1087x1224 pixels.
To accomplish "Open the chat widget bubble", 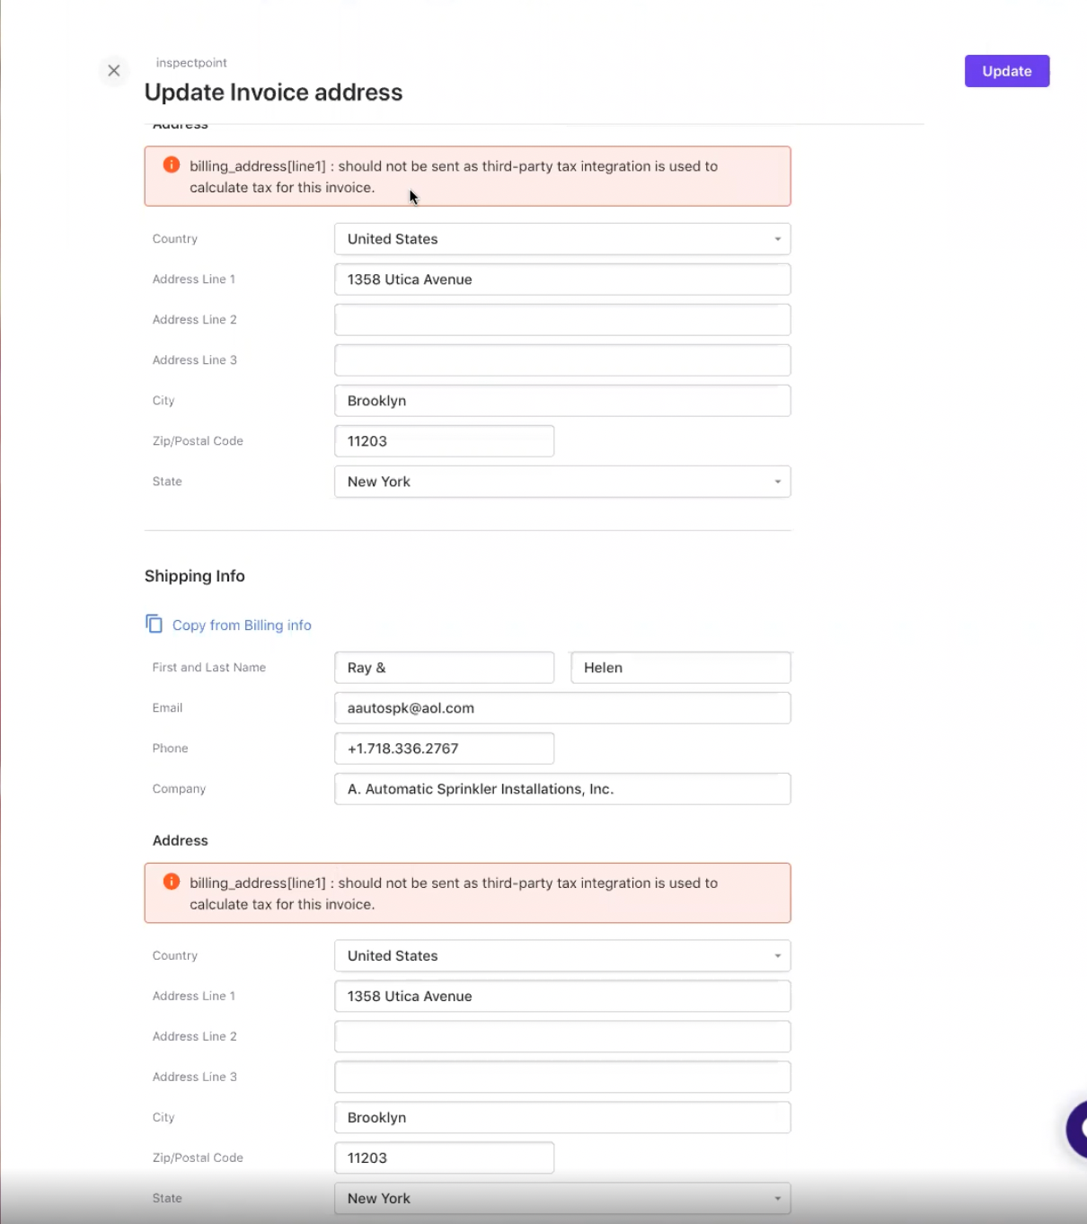I will point(1076,1129).
